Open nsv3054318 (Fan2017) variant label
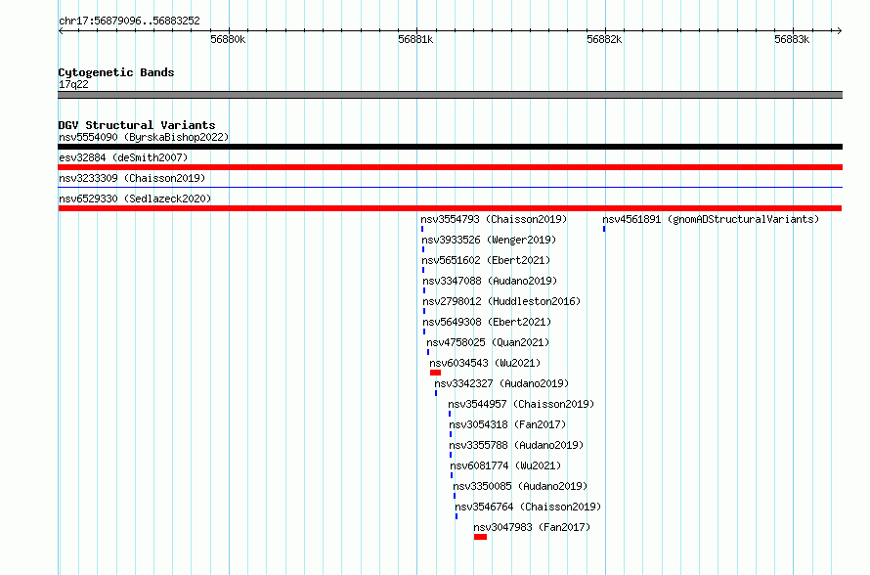Screen dimensions: 870x575 click(x=507, y=424)
